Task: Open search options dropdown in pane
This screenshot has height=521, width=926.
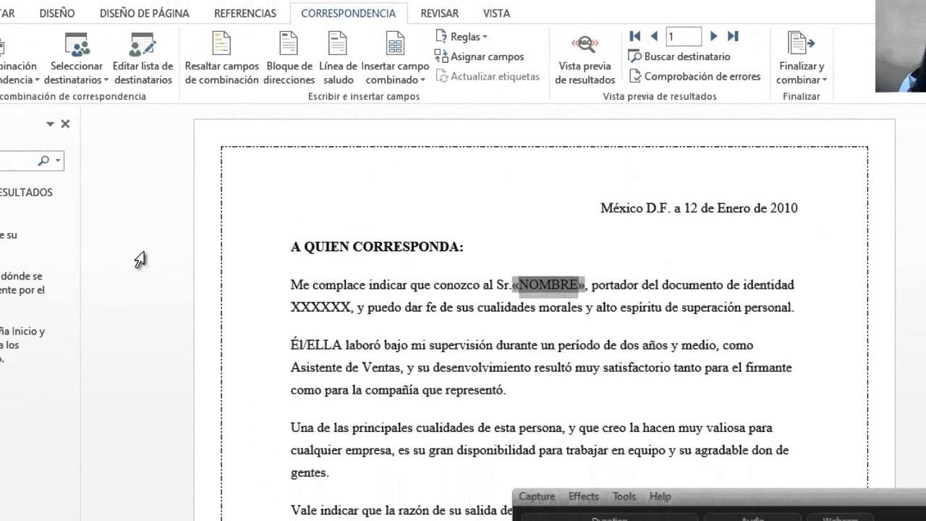Action: [x=58, y=161]
